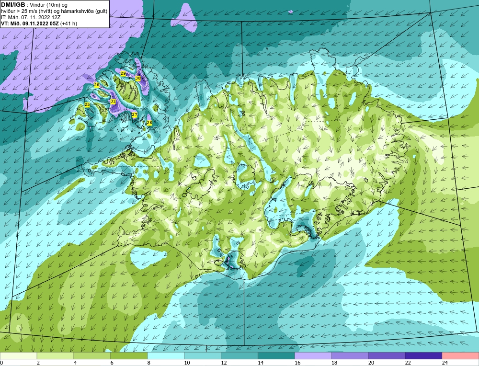This screenshot has width=479, height=366.
Task: Click the legend scale value 0
Action: pyautogui.click(x=1, y=363)
